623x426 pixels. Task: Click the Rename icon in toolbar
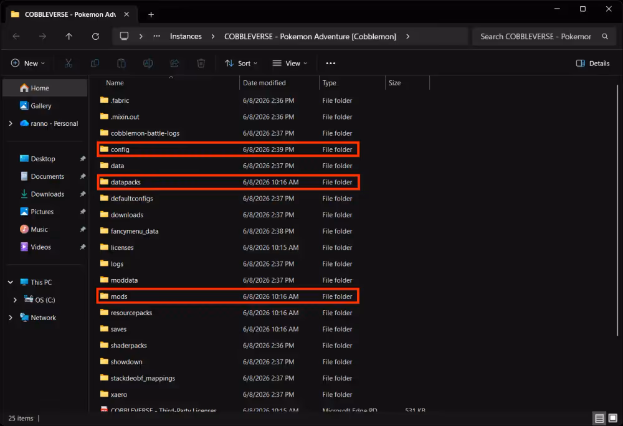pos(148,63)
